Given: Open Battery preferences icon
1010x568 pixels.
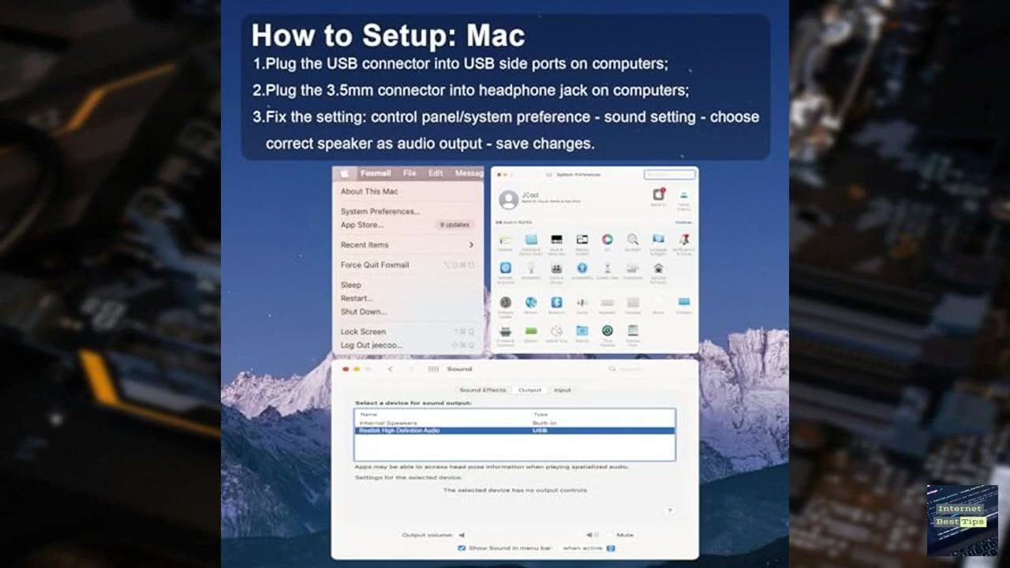Looking at the screenshot, I should point(531,331).
